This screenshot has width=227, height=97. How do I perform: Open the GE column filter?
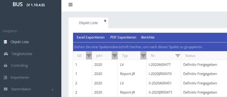click(x=89, y=55)
